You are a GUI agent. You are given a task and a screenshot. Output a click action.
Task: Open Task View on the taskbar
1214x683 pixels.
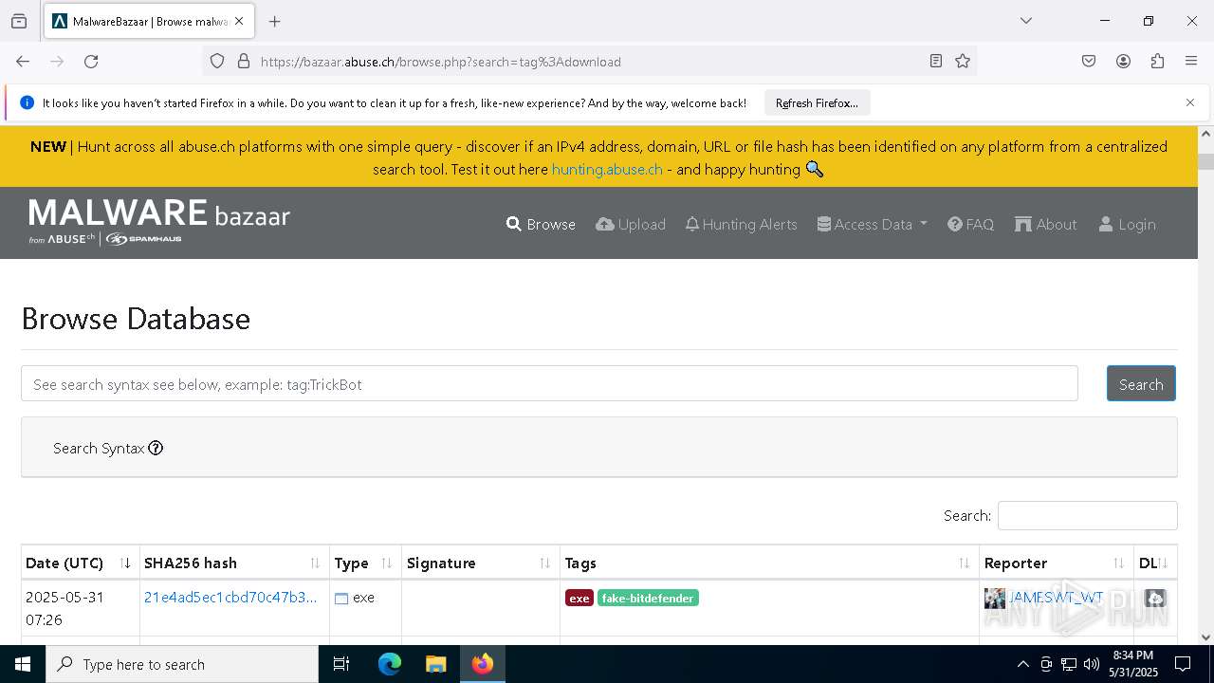pyautogui.click(x=341, y=664)
